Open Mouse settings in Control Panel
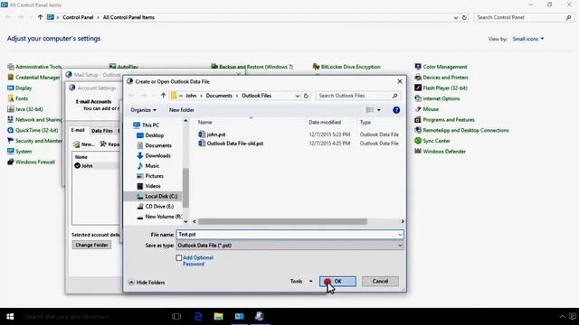Viewport: 579px width, 325px height. pos(426,109)
